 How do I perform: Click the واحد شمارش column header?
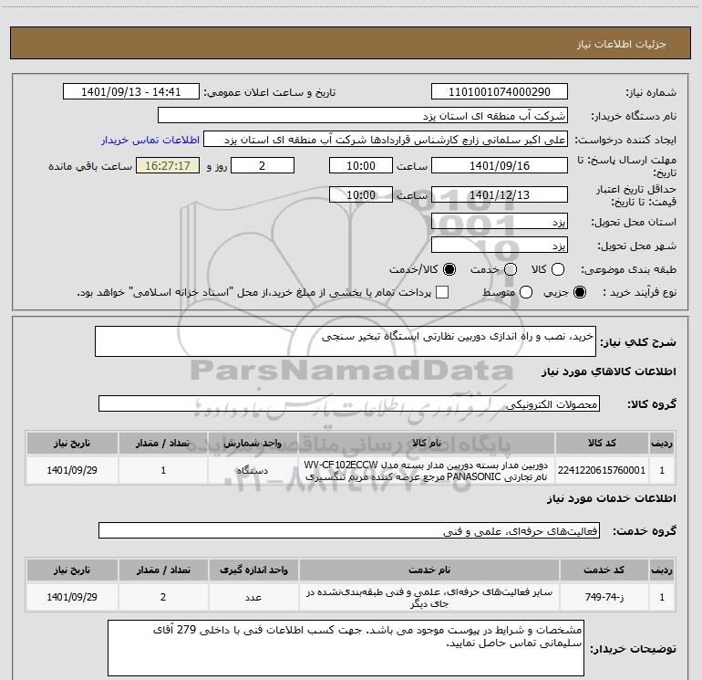[x=253, y=443]
